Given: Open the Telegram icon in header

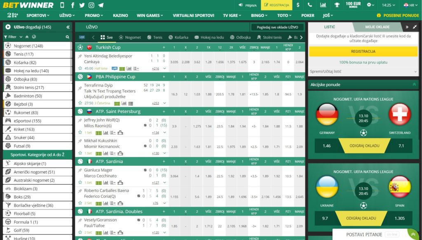Looking at the screenshot, I should click(x=101, y=5).
